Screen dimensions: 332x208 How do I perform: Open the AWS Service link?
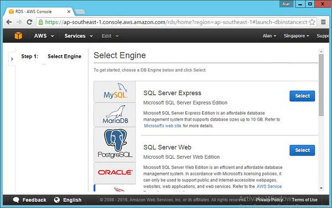(269, 186)
